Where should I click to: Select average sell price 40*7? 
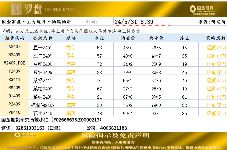[x=156, y=56]
